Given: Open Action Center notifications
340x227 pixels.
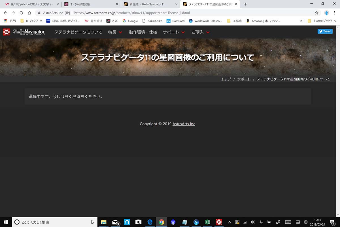Looking at the screenshot, I should [x=332, y=222].
